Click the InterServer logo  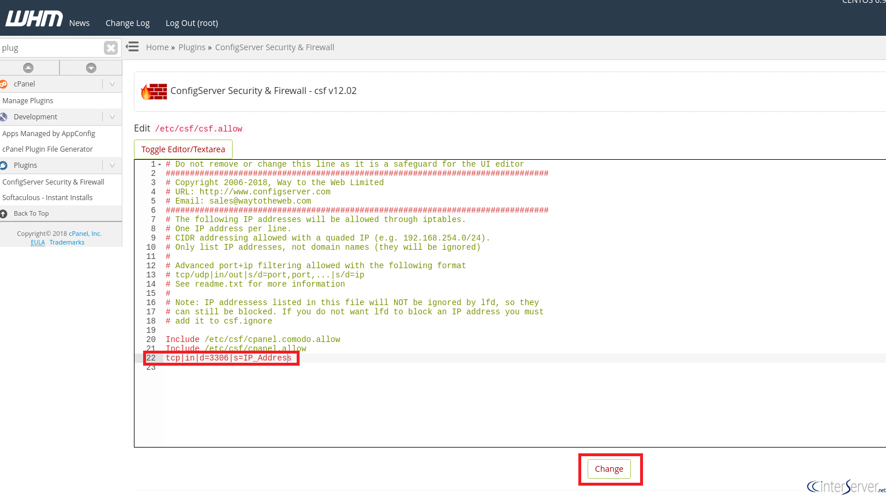point(846,486)
